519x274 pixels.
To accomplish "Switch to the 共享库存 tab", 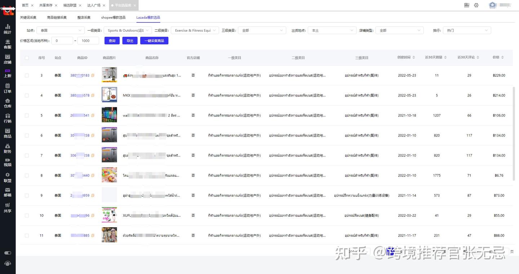I will coord(45,5).
